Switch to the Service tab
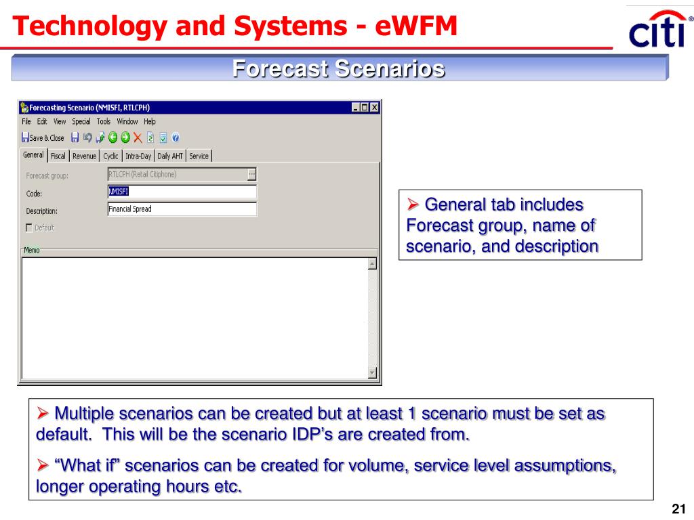The width and height of the screenshot is (694, 520). tap(199, 156)
